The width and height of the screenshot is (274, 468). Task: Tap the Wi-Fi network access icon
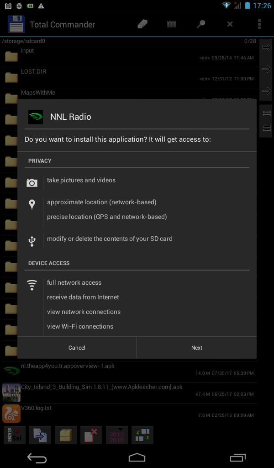point(32,285)
